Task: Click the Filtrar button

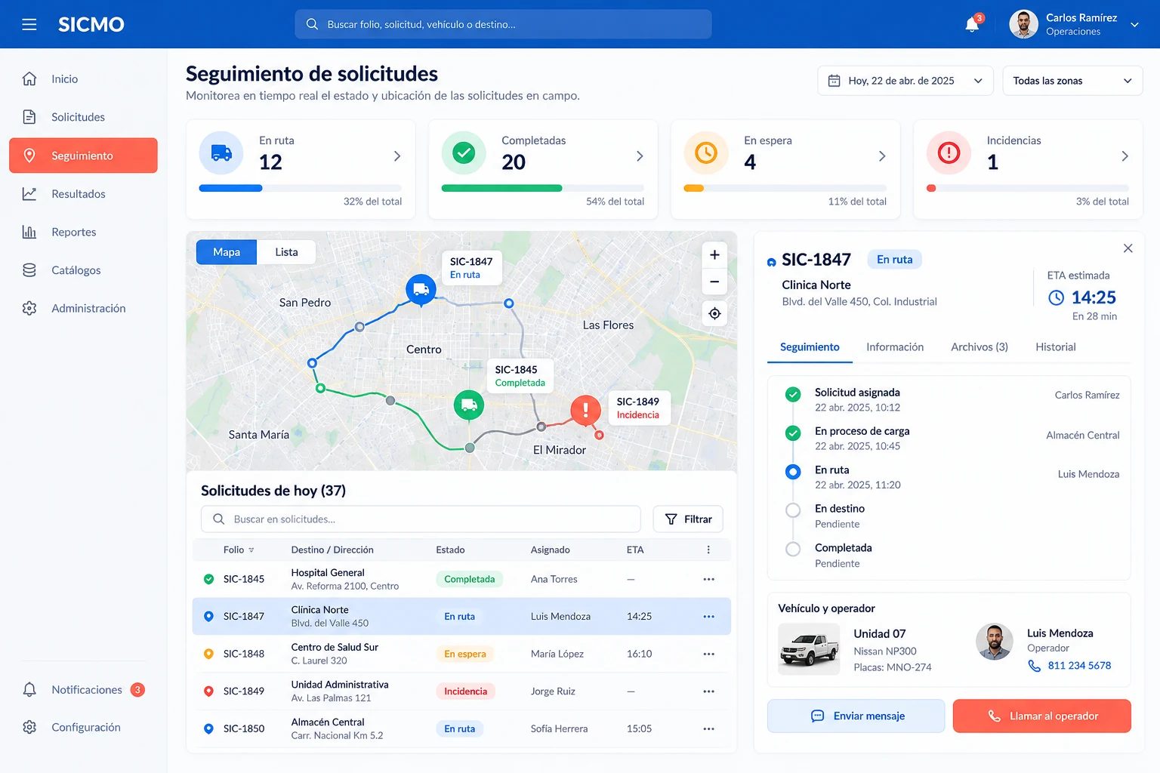Action: pos(688,519)
